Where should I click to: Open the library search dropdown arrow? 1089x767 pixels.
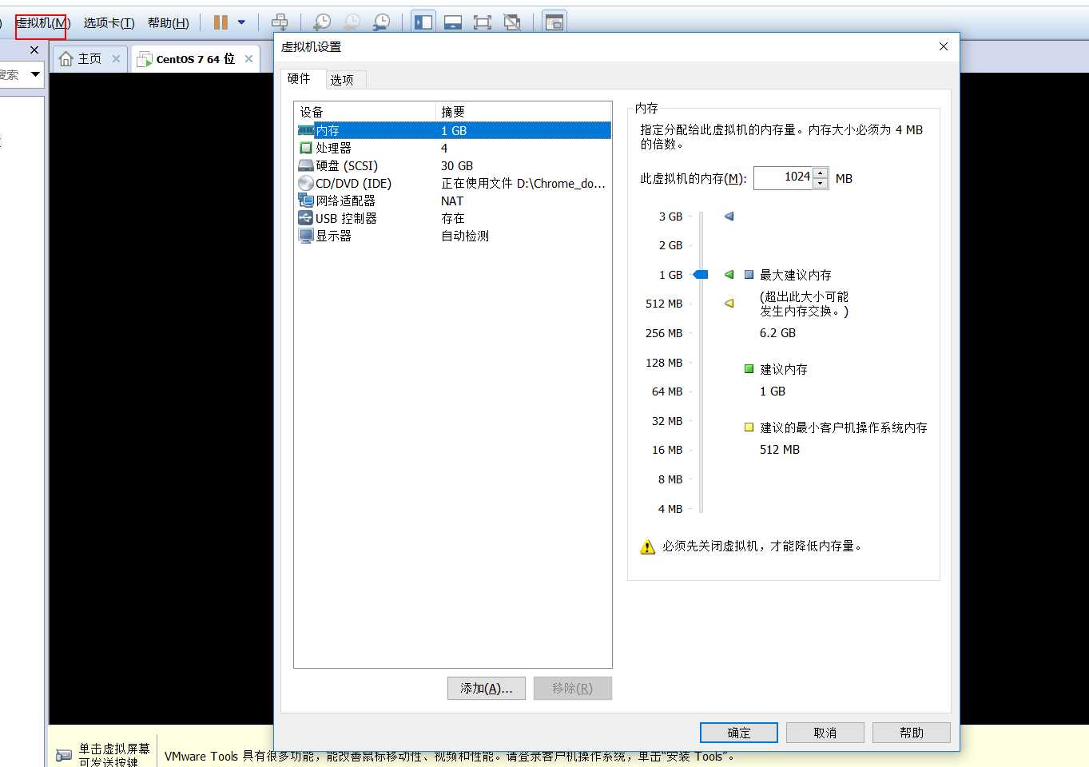tap(35, 74)
